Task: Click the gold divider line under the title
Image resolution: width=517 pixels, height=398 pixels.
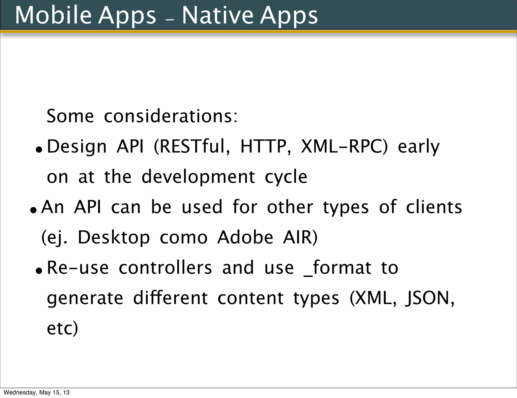Action: point(258,32)
